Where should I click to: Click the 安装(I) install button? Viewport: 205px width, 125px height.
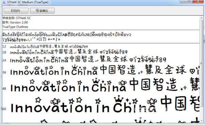(42, 11)
